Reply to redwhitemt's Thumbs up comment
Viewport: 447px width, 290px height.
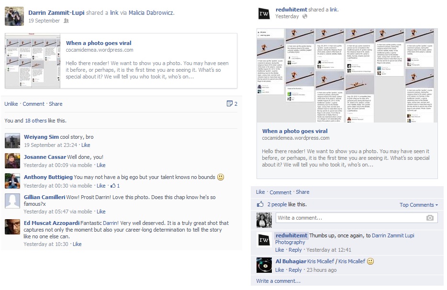pyautogui.click(x=295, y=250)
